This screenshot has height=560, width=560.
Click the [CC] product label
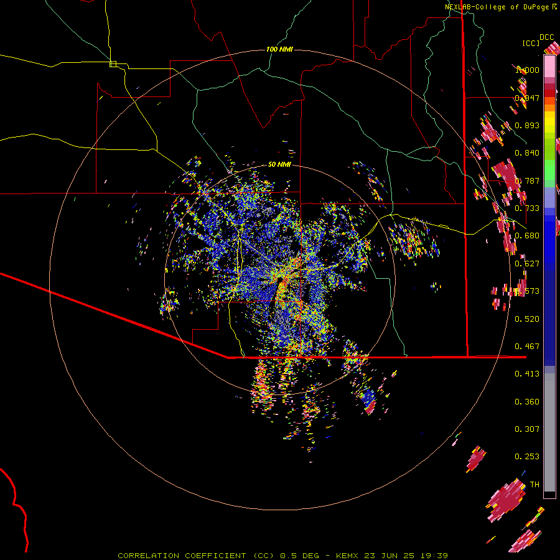click(x=531, y=43)
